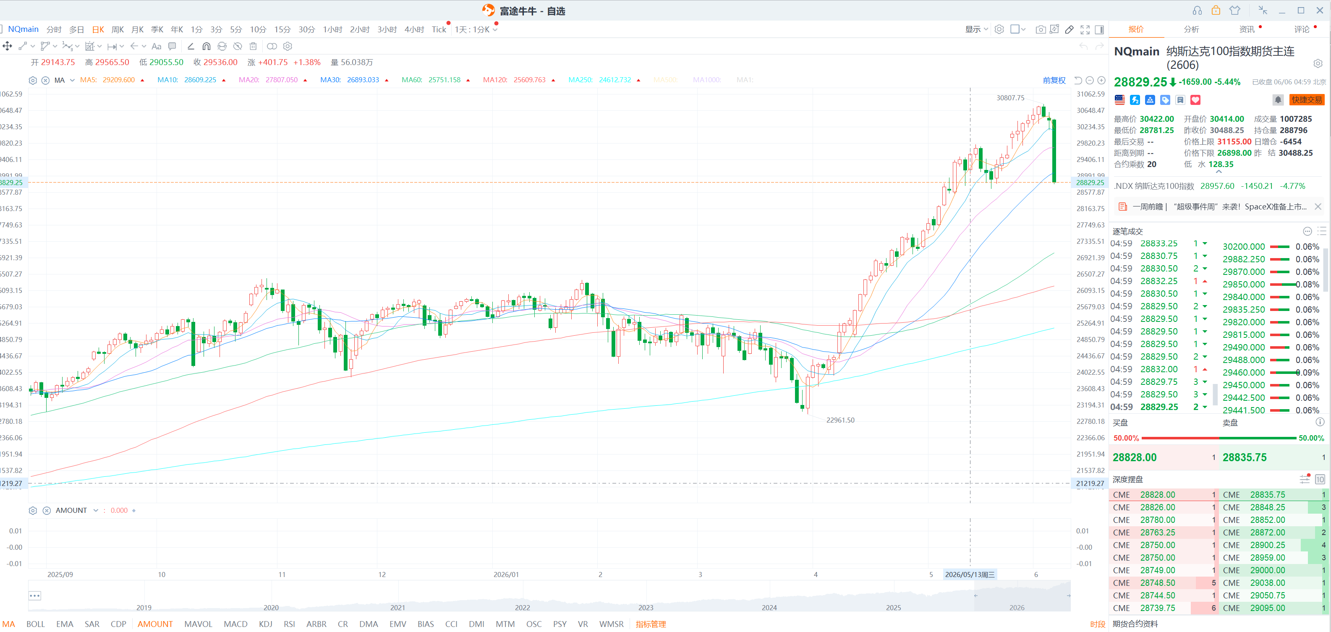Click the orange 快捷交易 quick trade button
Image resolution: width=1331 pixels, height=632 pixels.
(x=1307, y=100)
